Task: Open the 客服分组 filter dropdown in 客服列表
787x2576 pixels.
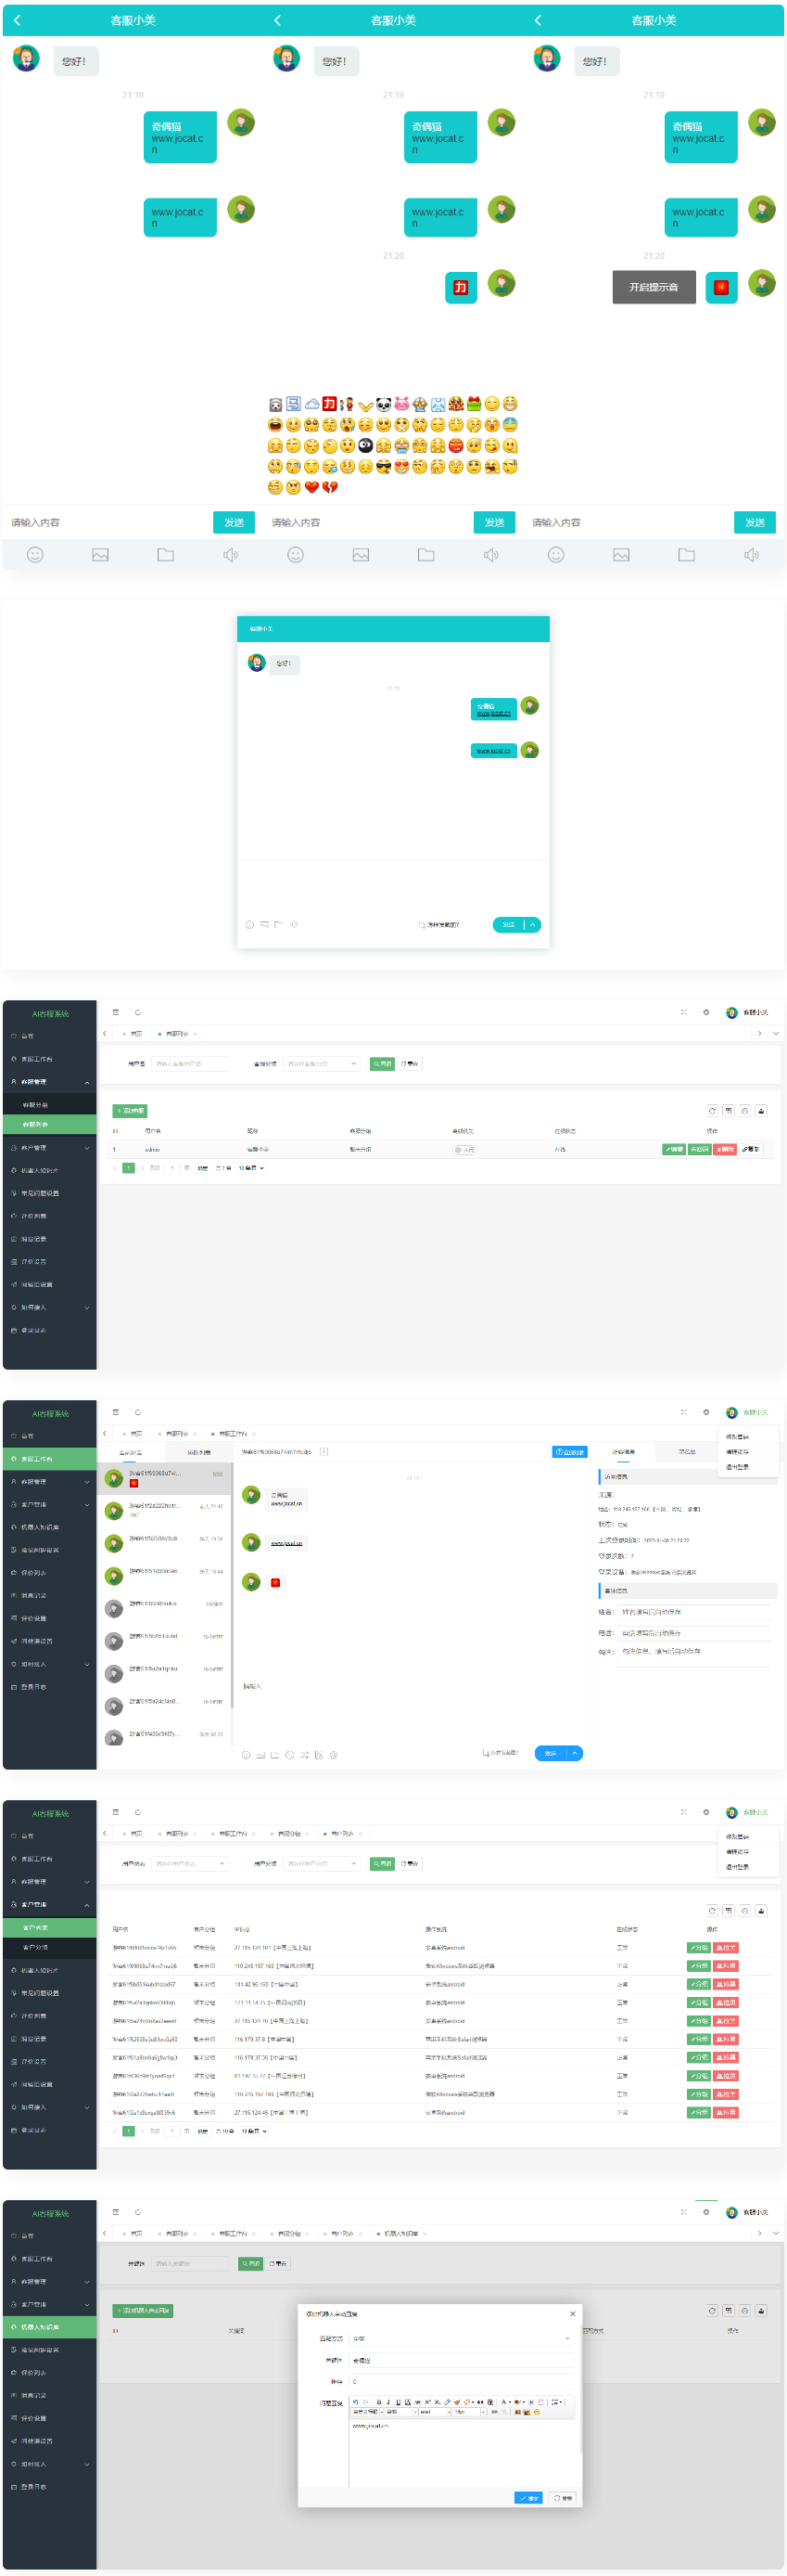Action: tap(321, 1064)
